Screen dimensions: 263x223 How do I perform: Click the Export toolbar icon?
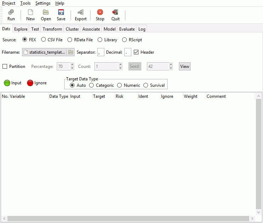tap(81, 12)
